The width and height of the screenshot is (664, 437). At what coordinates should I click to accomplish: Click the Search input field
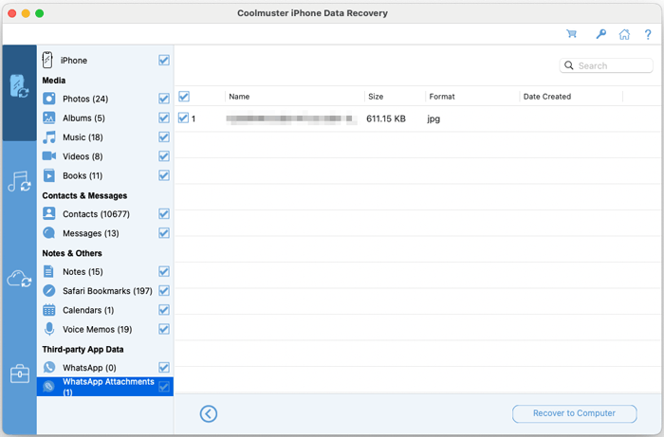[x=606, y=65]
